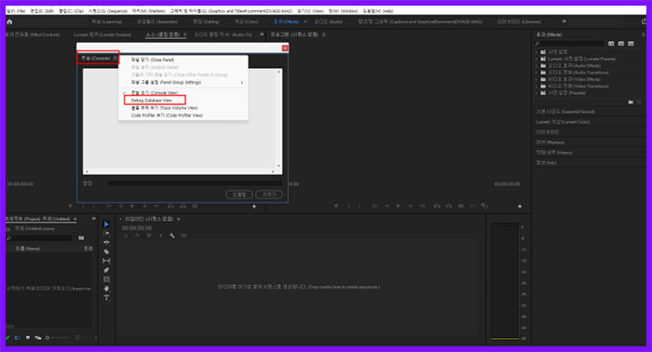Switch Project panel to freeform view
652x352 pixels.
[x=38, y=337]
